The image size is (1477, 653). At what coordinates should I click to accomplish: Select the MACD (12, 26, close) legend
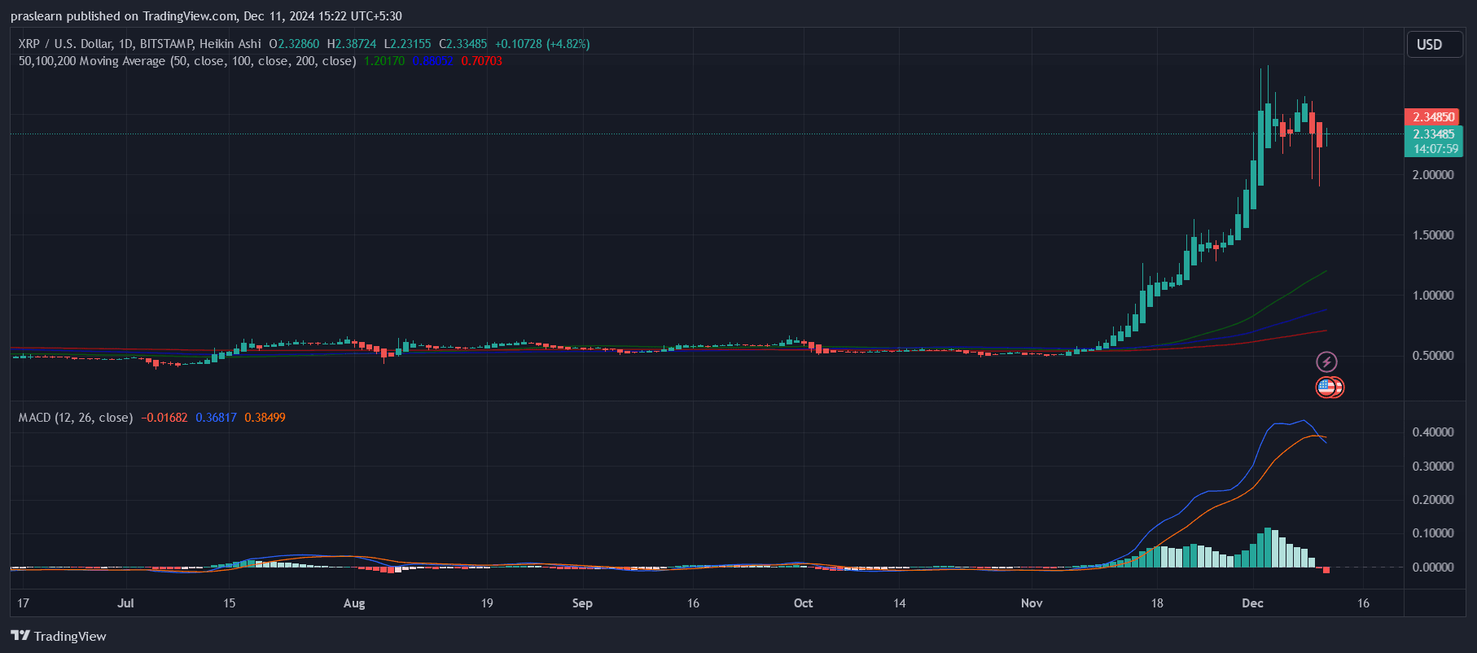(76, 418)
